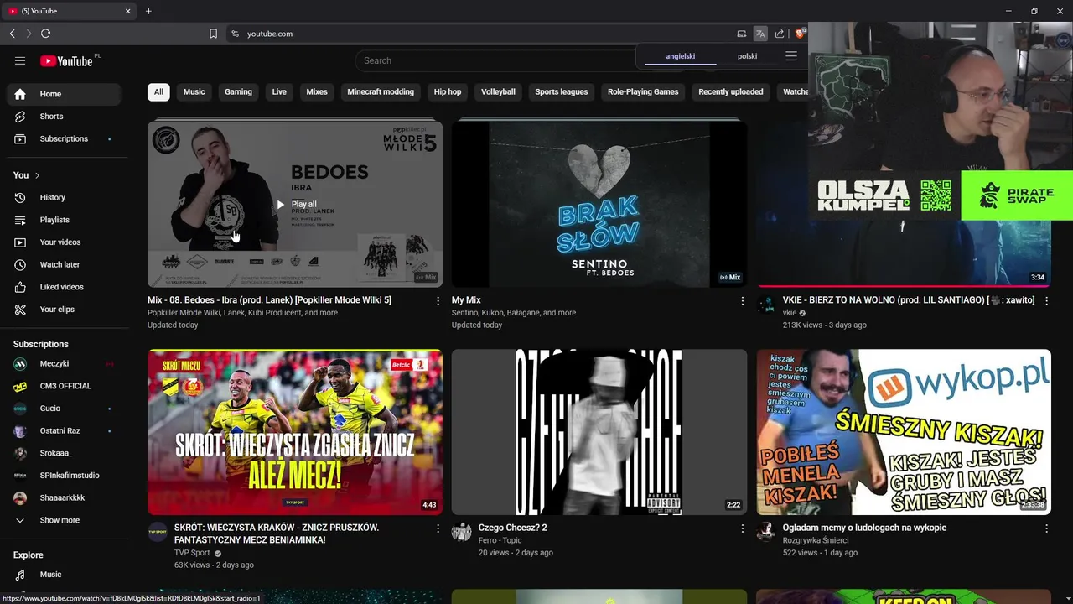Viewport: 1073px width, 604px height.
Task: Select the All filter chip
Action: tap(158, 91)
